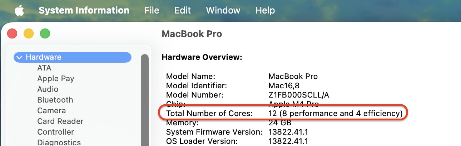Viewport: 461px width, 146px height.
Task: Select Audio in the sidebar
Action: [48, 89]
